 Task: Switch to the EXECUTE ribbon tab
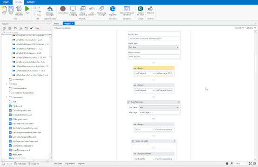31,2
